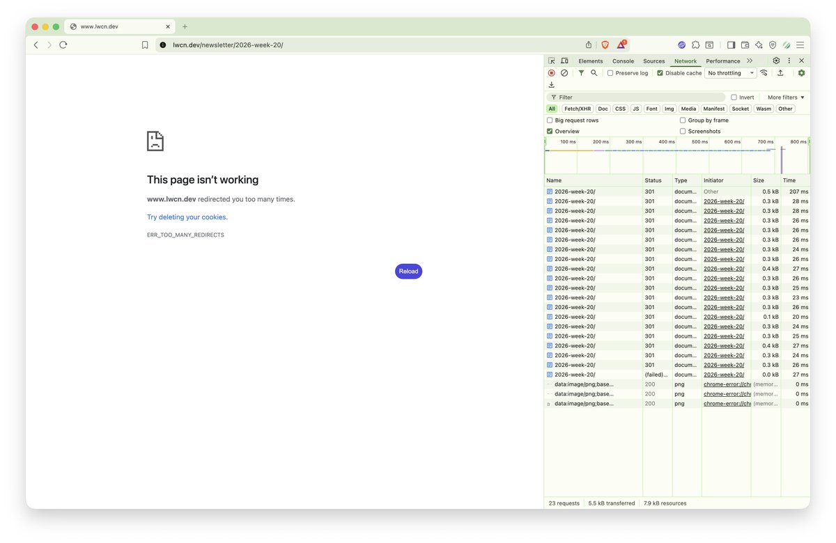This screenshot has width=836, height=543.
Task: Open network conditions wifi icon
Action: coord(764,73)
